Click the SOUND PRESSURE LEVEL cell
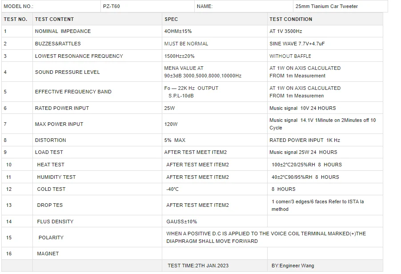The width and height of the screenshot is (401, 274). point(97,72)
